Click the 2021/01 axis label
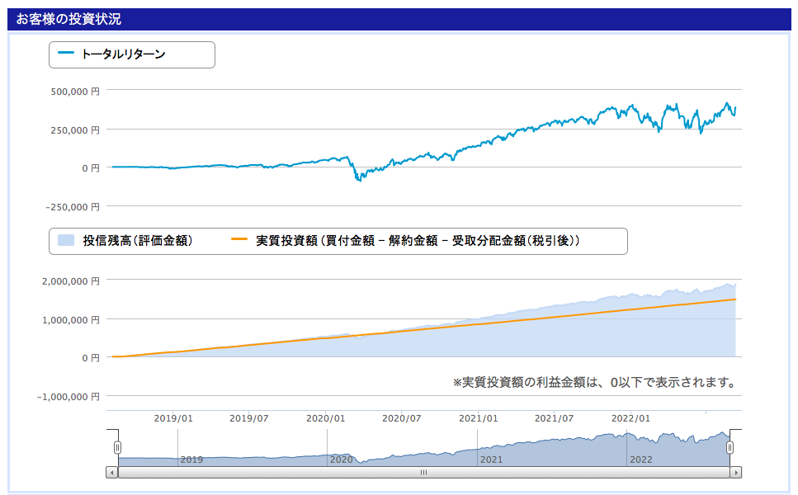 (479, 418)
